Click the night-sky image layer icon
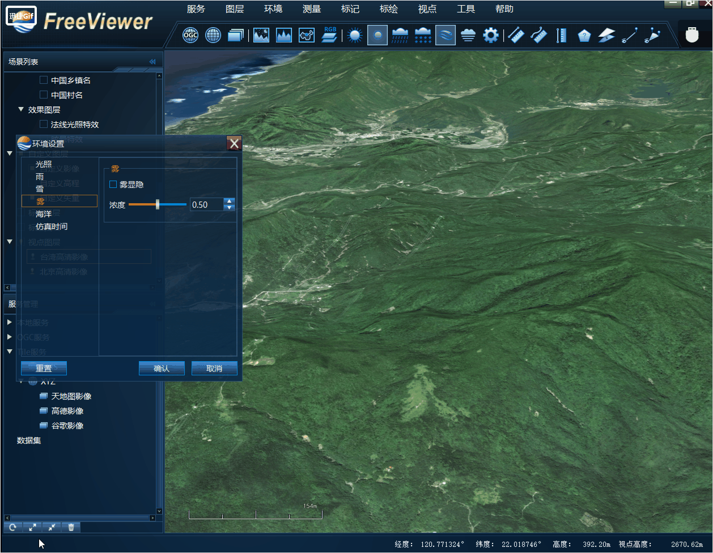Screen dimensions: 713x553 tap(261, 36)
